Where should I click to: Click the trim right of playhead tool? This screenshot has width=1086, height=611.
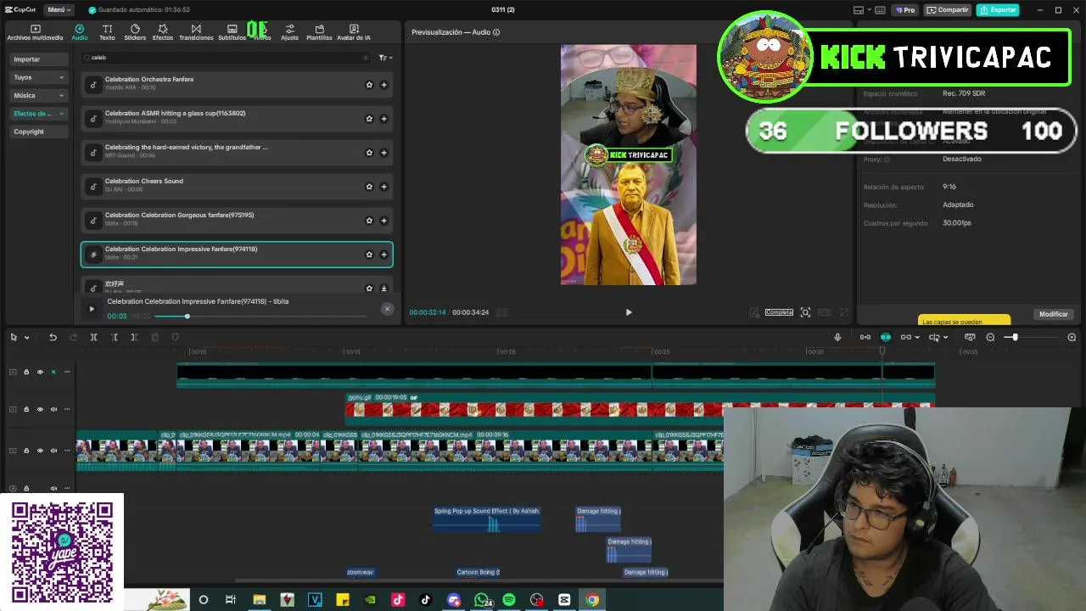tap(134, 337)
